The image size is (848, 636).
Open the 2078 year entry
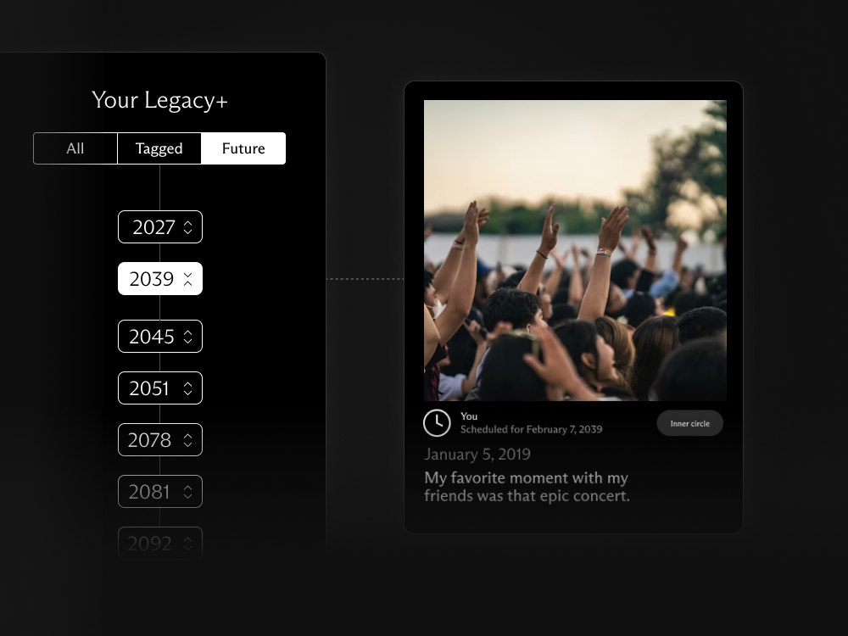pyautogui.click(x=160, y=439)
